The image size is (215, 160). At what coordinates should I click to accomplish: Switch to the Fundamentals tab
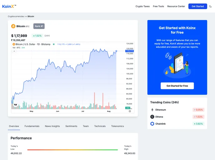32,126
